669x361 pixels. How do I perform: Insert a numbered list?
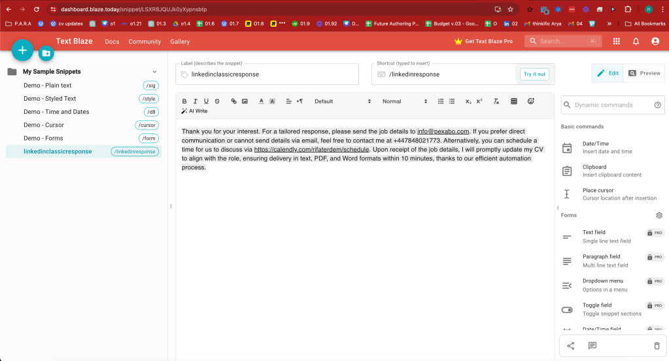point(441,101)
